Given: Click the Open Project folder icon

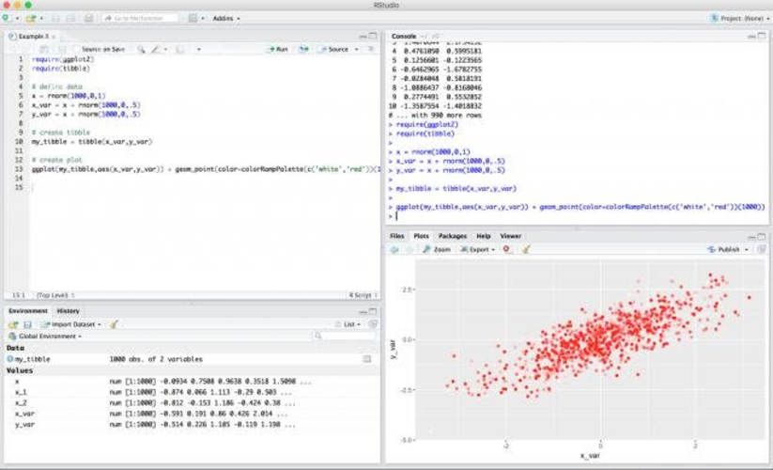Looking at the screenshot, I should (x=31, y=18).
